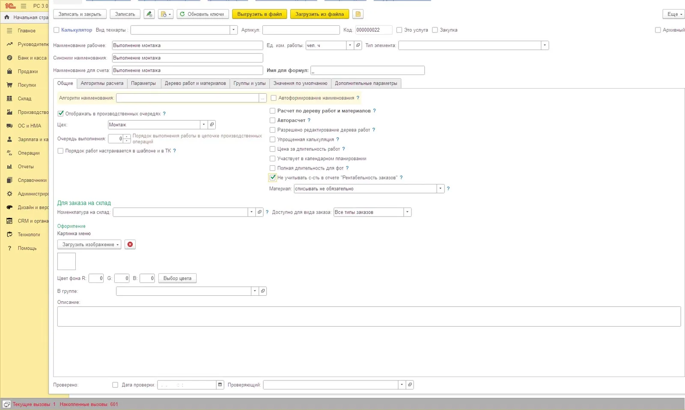Click the windows icon in status bar
Viewport: 685px width, 410px height.
7,404
